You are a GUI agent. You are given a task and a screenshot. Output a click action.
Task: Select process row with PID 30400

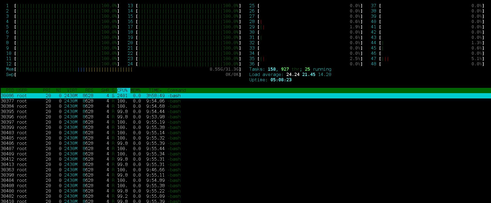point(245,191)
